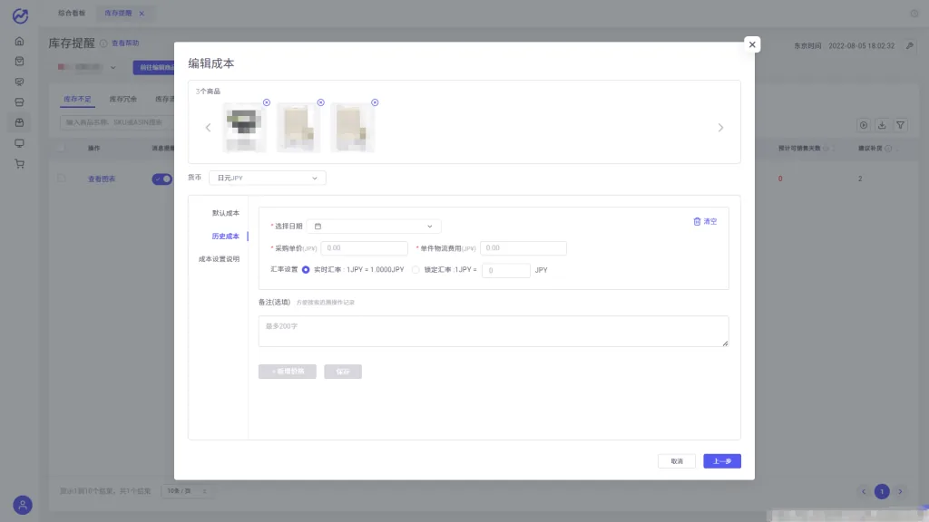Screen dimensions: 929x522
Task: Select 锁定汇率 radio button
Action: pyautogui.click(x=416, y=270)
